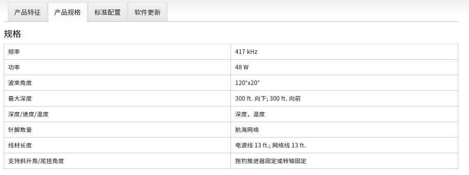Click the 功率 row label
The height and width of the screenshot is (175, 469).
click(14, 67)
